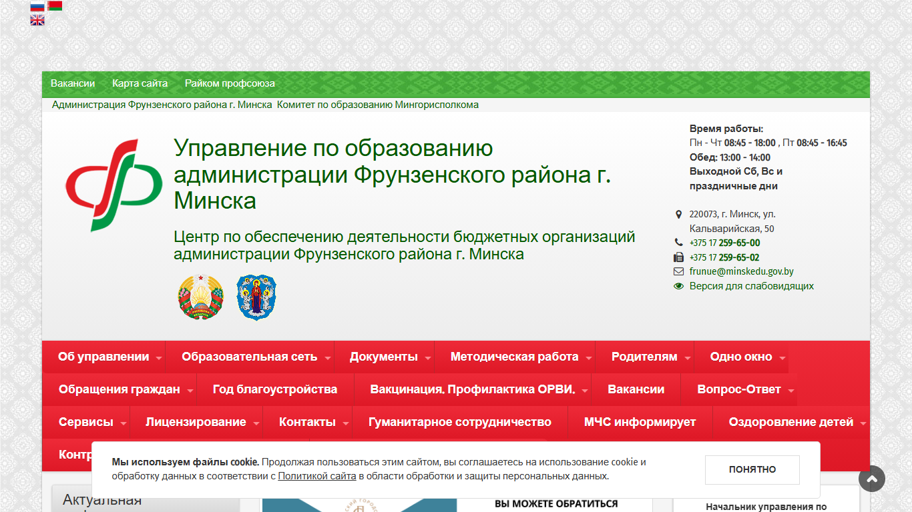Expand the Об управлении menu arrow
The image size is (912, 512).
(x=159, y=358)
